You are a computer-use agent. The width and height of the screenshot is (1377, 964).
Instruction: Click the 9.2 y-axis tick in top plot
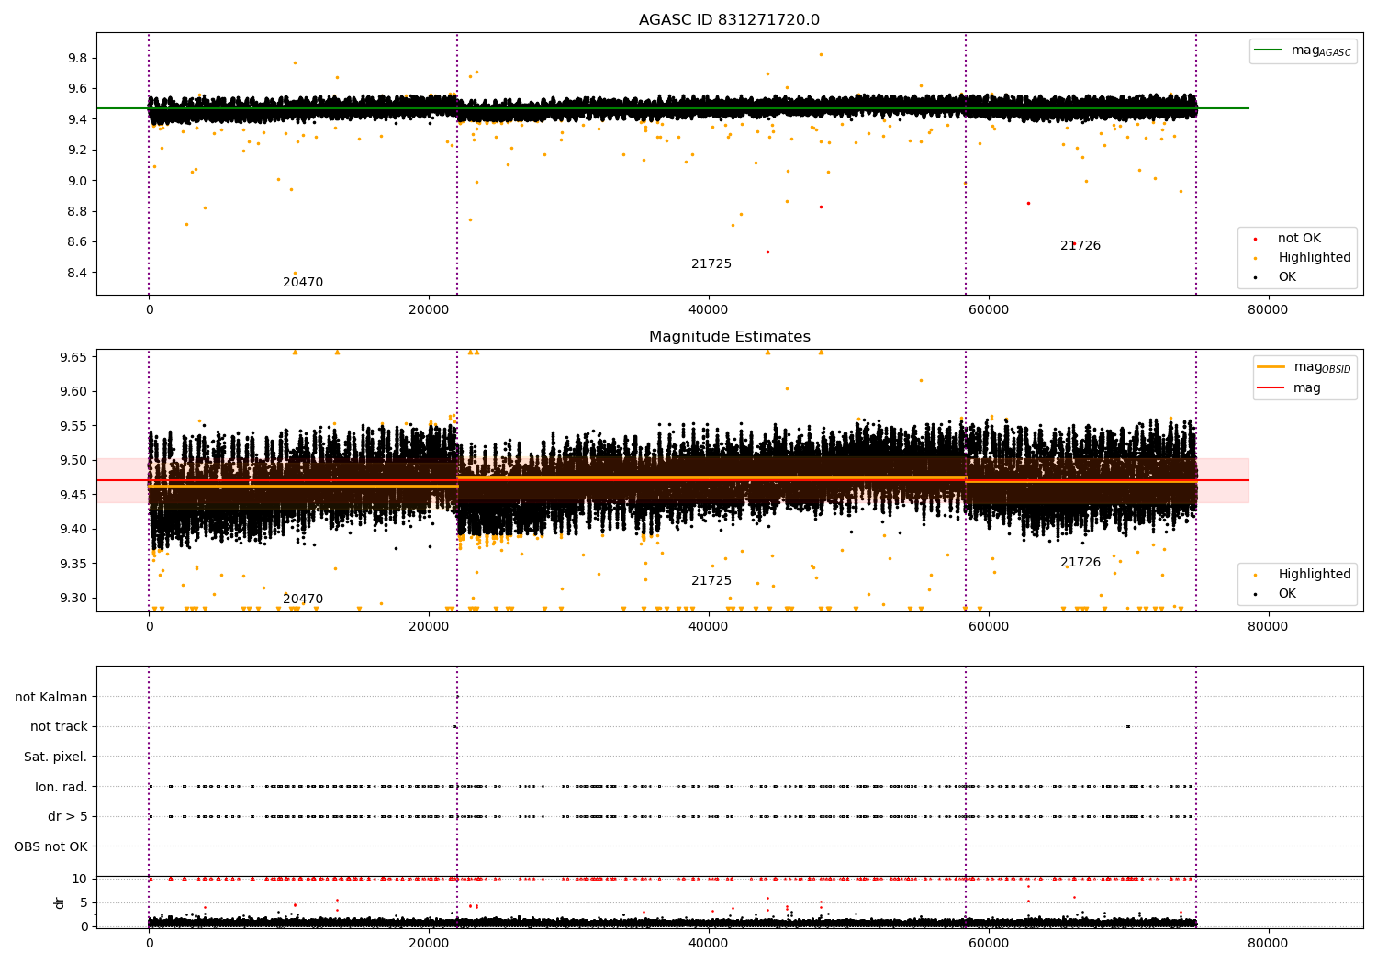click(x=77, y=150)
